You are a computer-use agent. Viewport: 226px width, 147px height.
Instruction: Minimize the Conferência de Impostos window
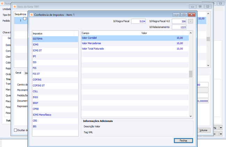click(176, 15)
